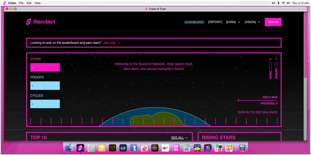Click the blue PROOFS value box
Screen dimensions: 311x155
tap(45, 86)
